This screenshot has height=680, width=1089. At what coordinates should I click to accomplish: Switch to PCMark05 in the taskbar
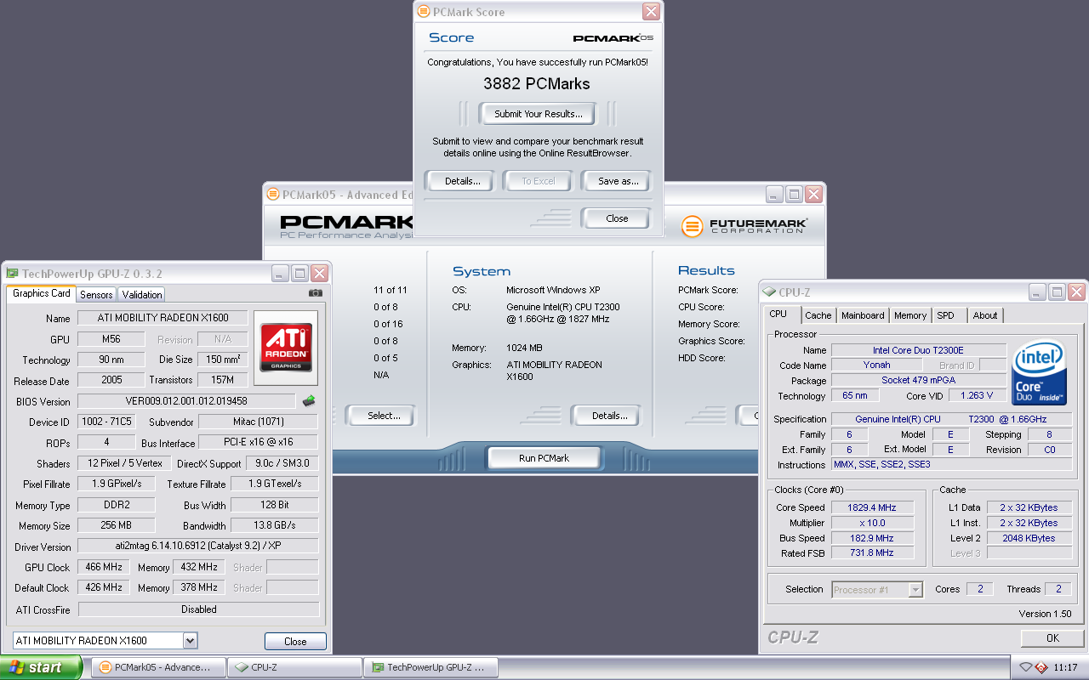click(x=158, y=667)
